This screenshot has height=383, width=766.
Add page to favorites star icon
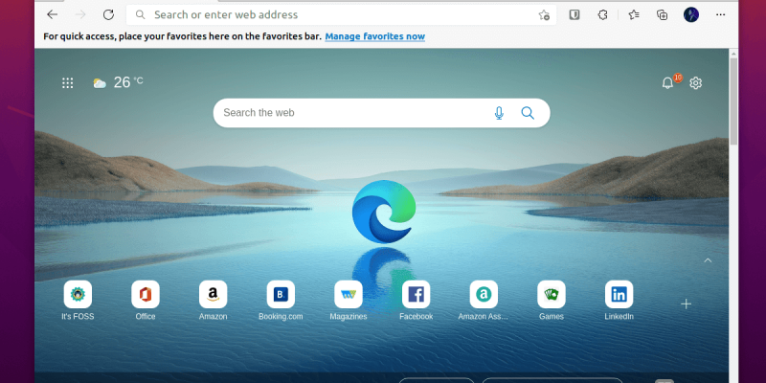544,15
